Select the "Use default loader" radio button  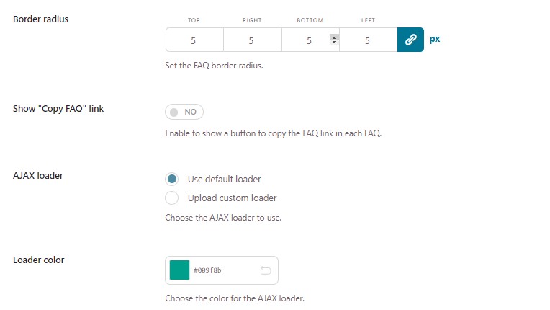coord(172,179)
